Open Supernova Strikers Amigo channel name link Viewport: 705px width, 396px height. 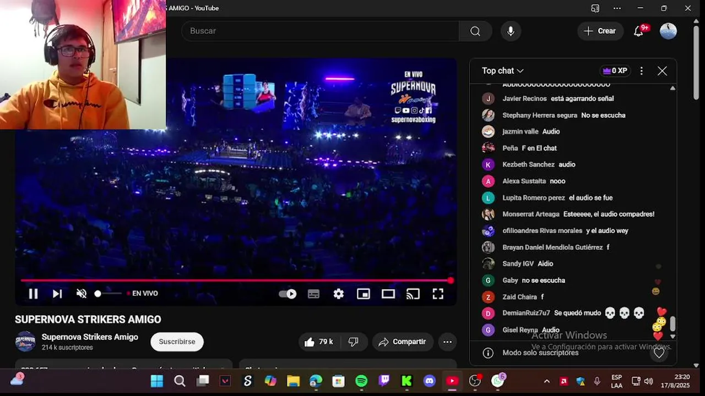(90, 337)
